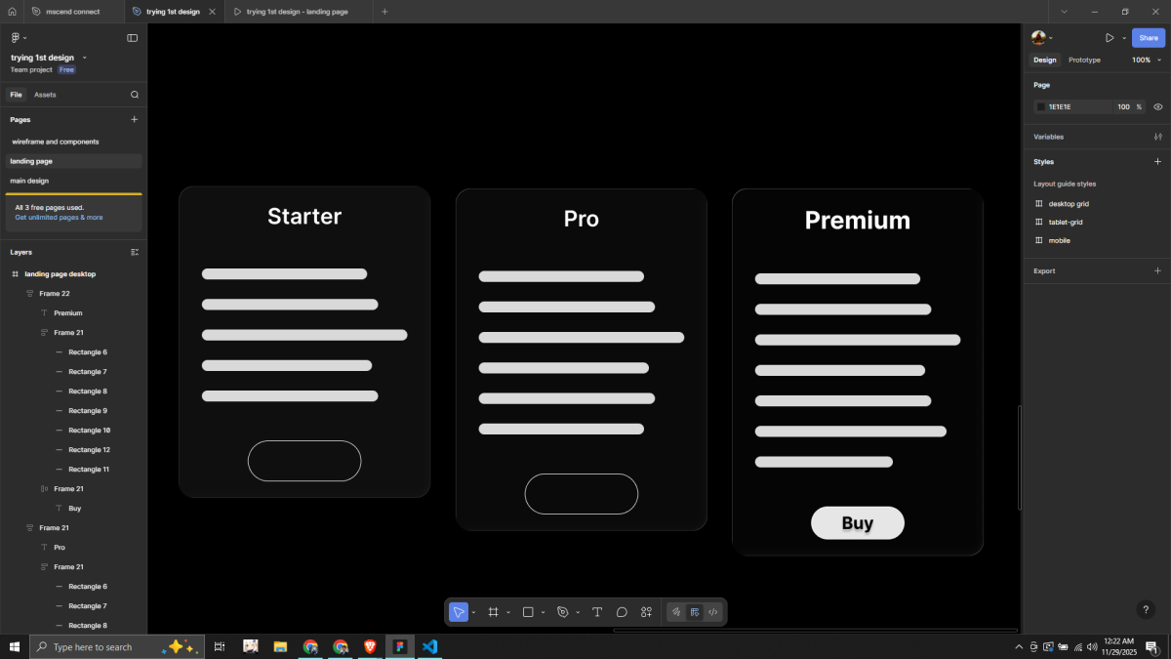Viewport: 1171px width, 659px height.
Task: Pick the Rectangle shape tool
Action: (x=528, y=612)
